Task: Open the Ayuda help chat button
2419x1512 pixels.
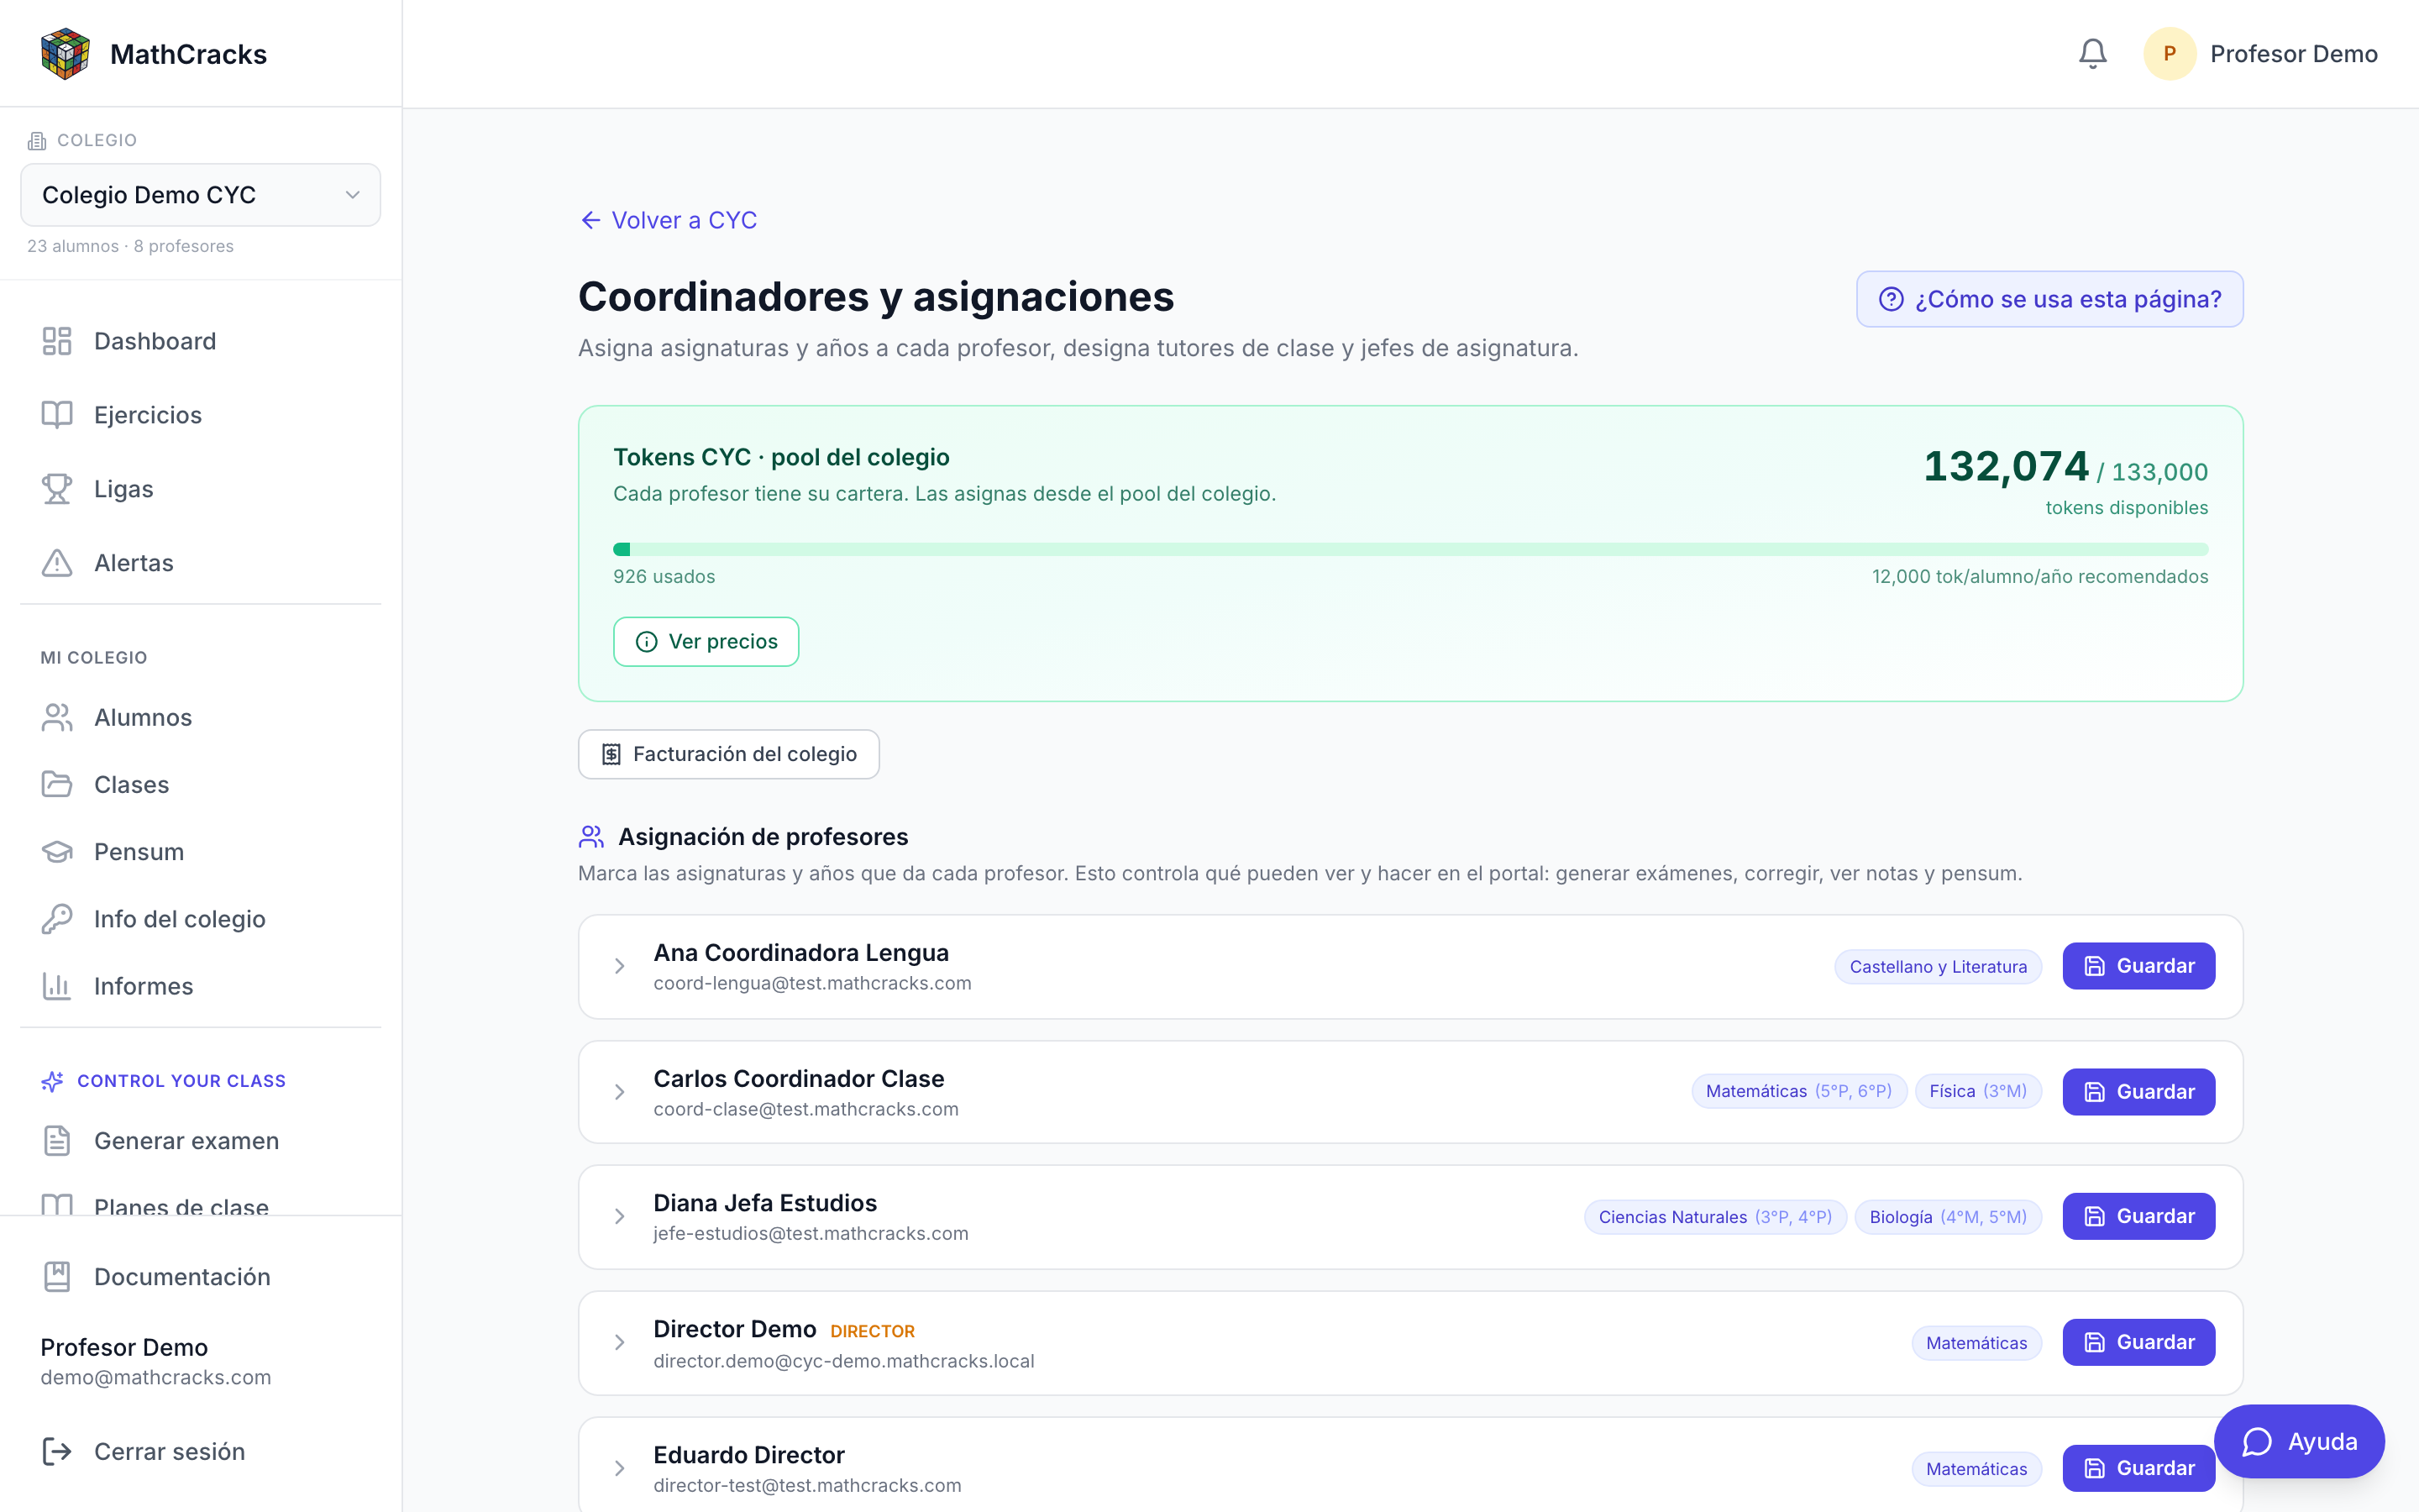Action: pyautogui.click(x=2299, y=1442)
